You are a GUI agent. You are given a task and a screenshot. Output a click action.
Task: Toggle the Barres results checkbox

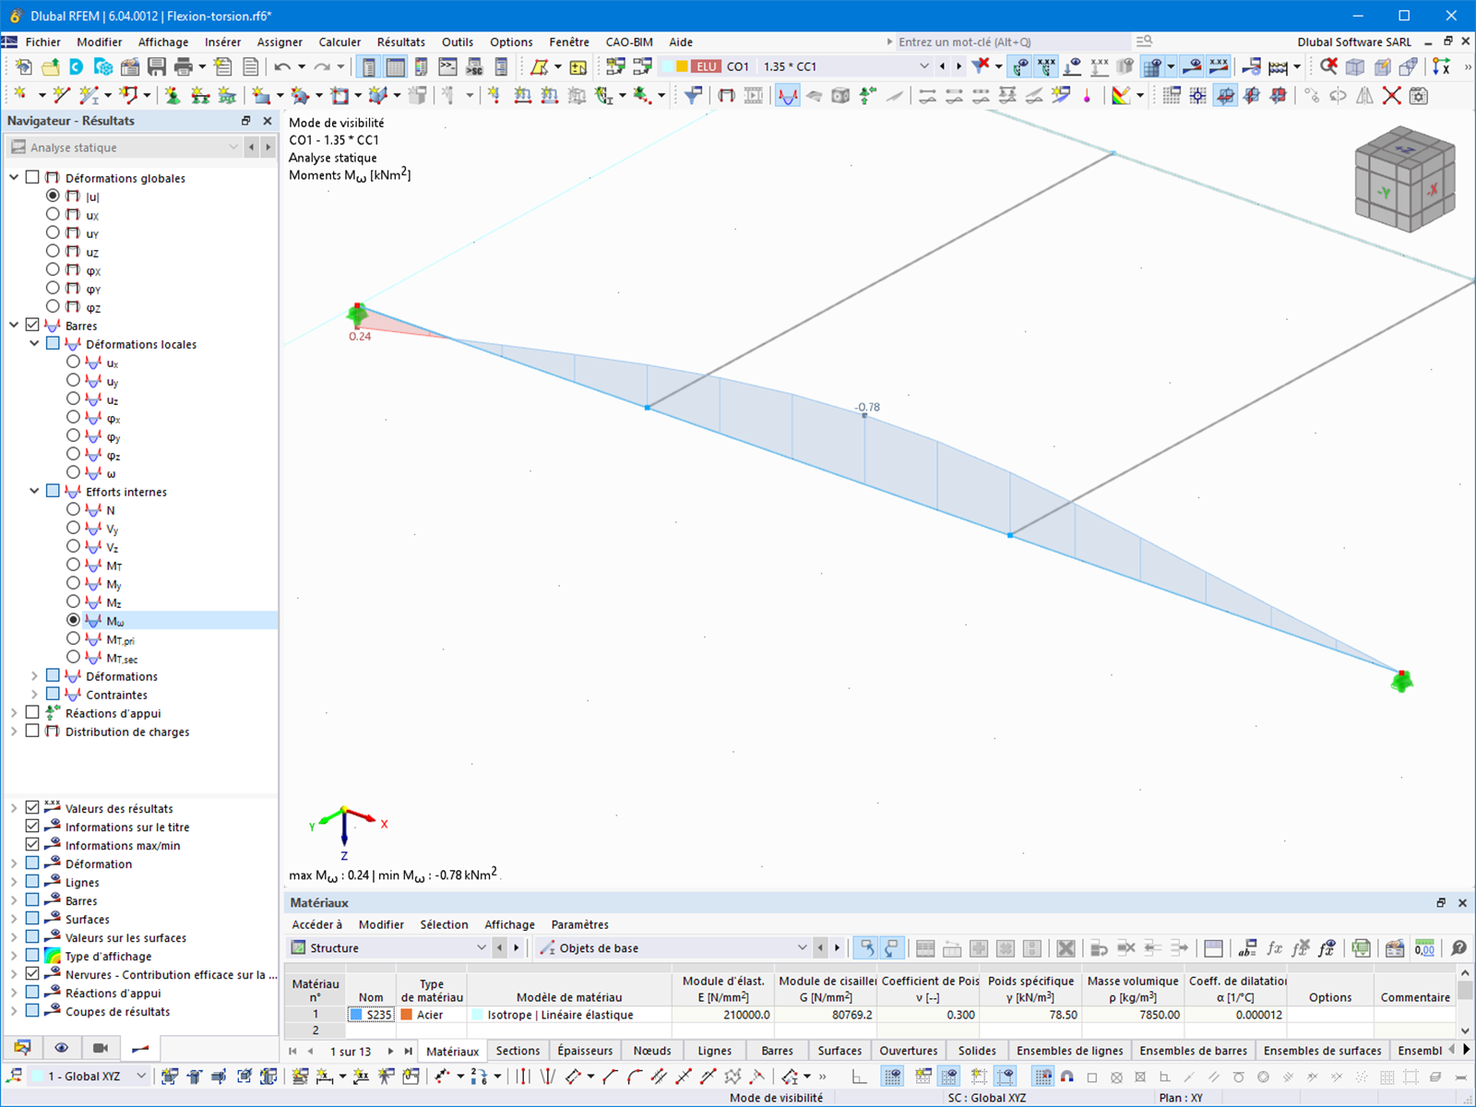click(x=33, y=325)
